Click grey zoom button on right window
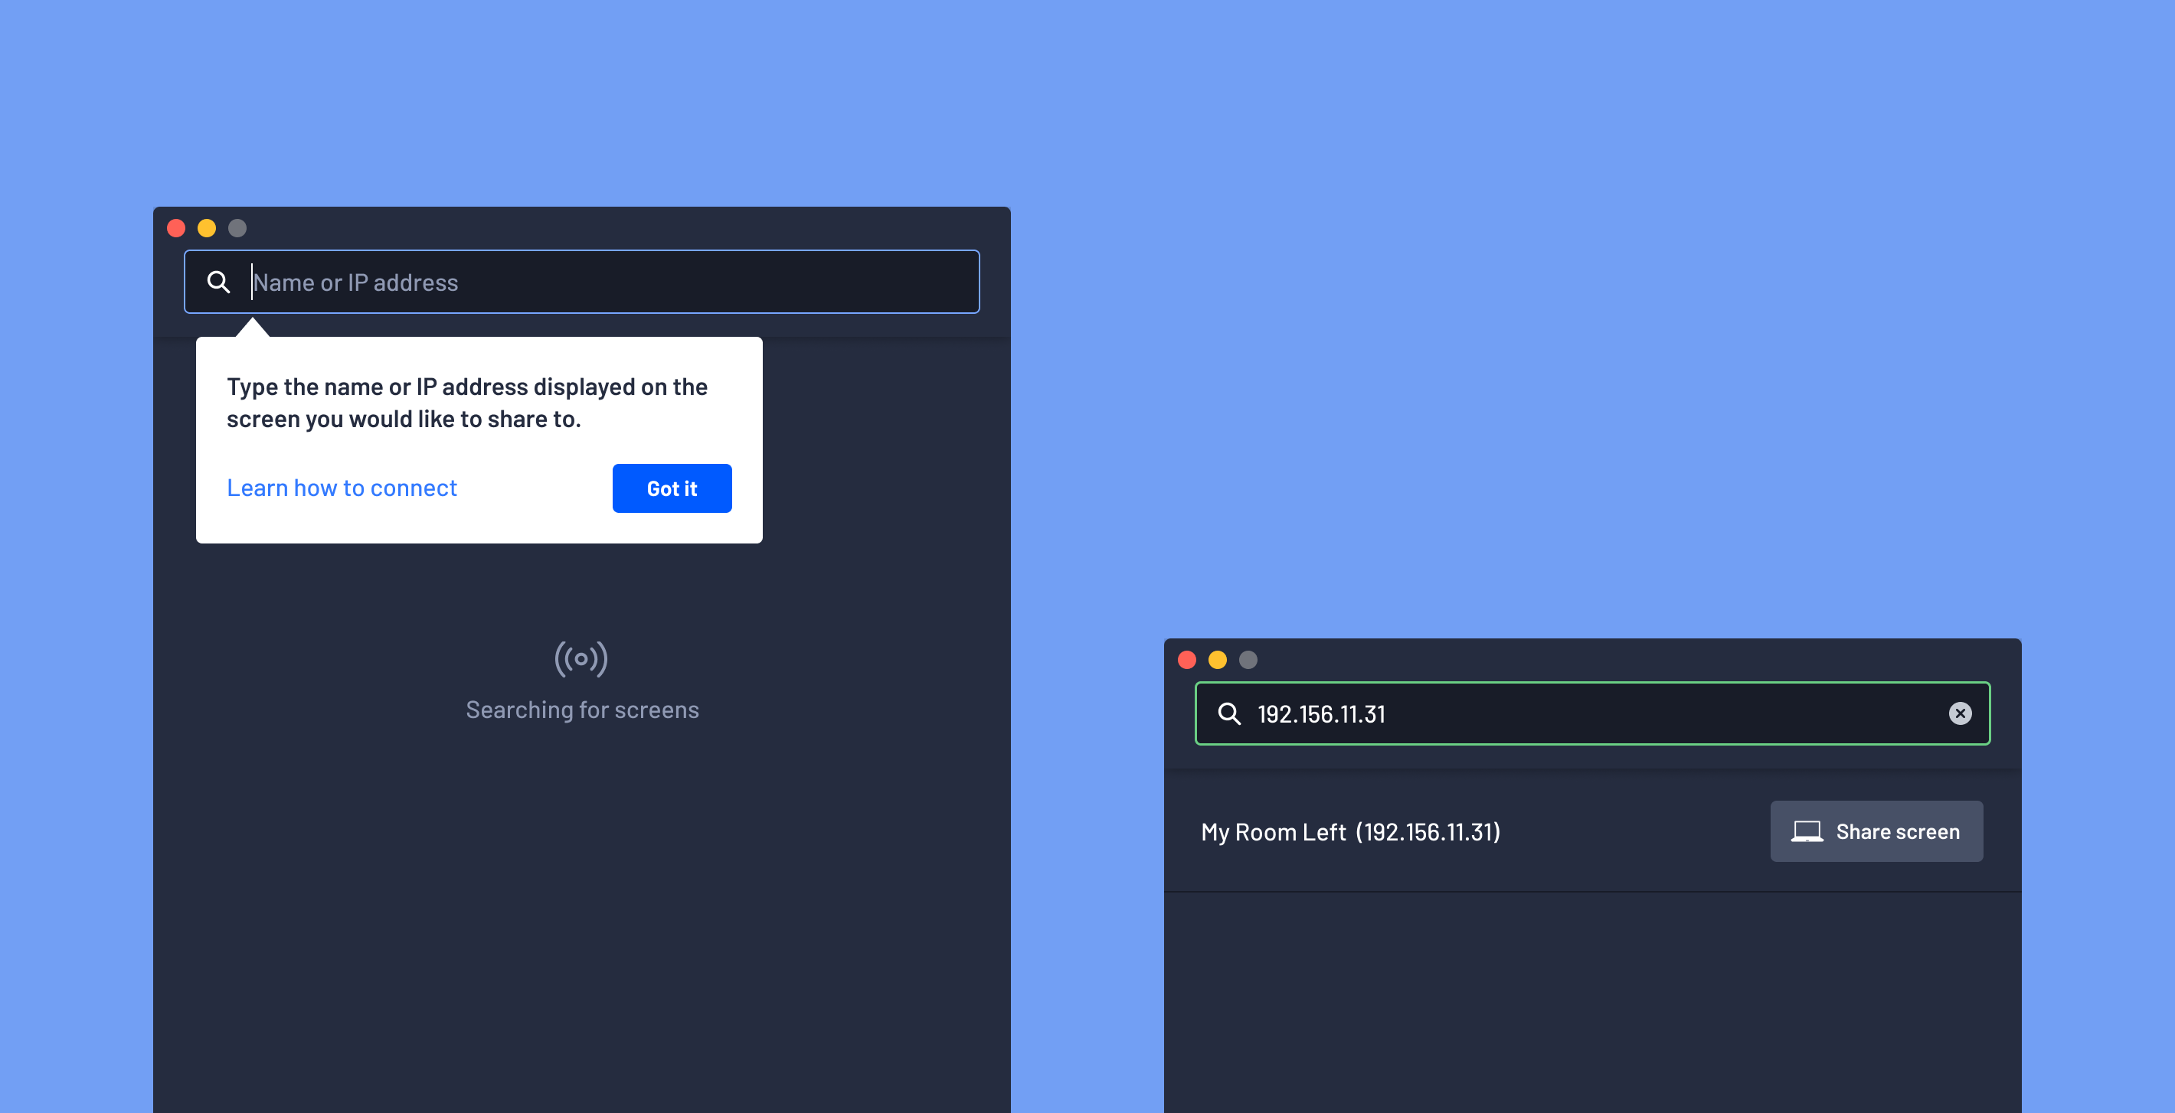2175x1113 pixels. 1247,659
